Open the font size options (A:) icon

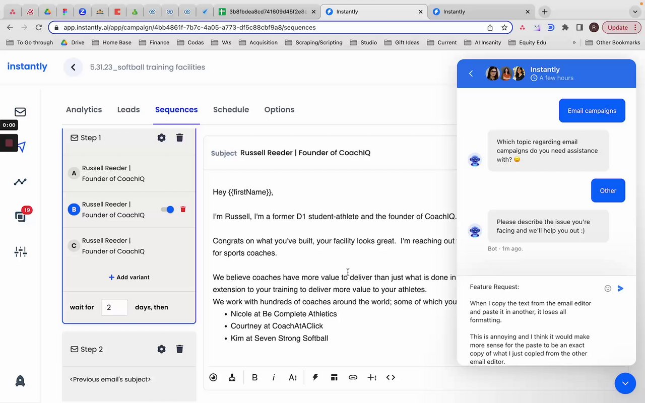(292, 377)
